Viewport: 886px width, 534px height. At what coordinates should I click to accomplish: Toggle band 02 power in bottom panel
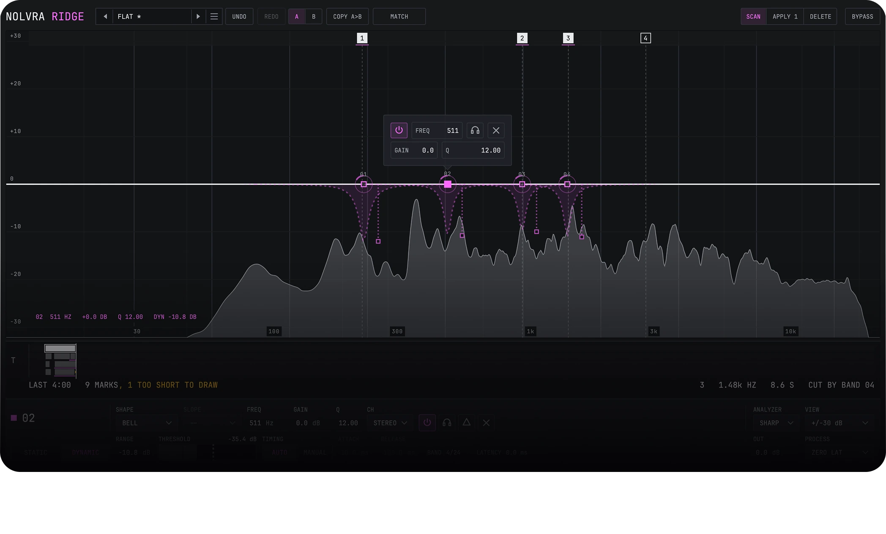click(427, 423)
